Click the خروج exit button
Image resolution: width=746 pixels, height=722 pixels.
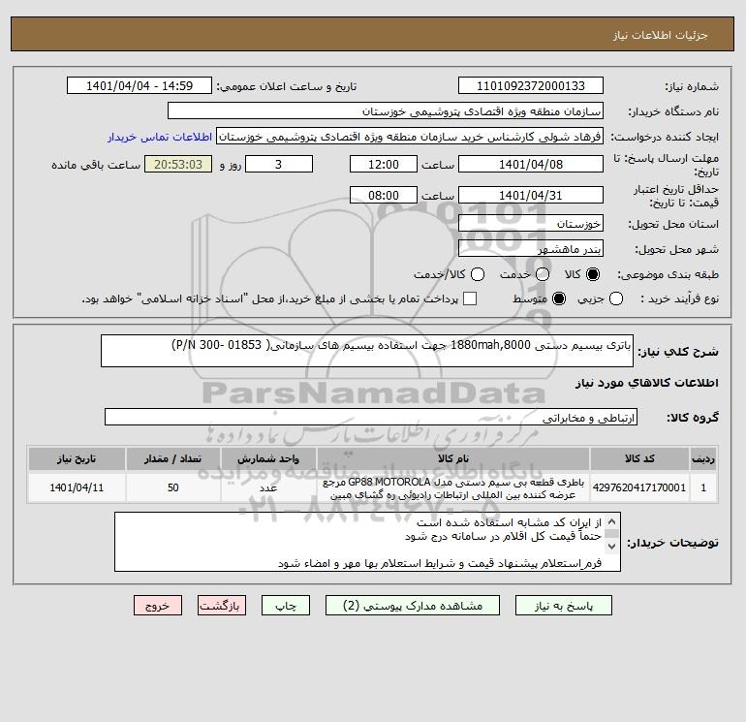[158, 606]
